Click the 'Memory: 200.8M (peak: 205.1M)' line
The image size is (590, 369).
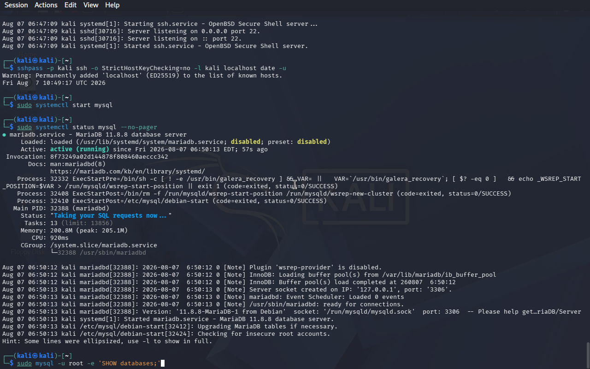(74, 231)
